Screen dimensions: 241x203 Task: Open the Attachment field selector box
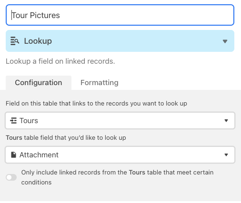[120, 155]
